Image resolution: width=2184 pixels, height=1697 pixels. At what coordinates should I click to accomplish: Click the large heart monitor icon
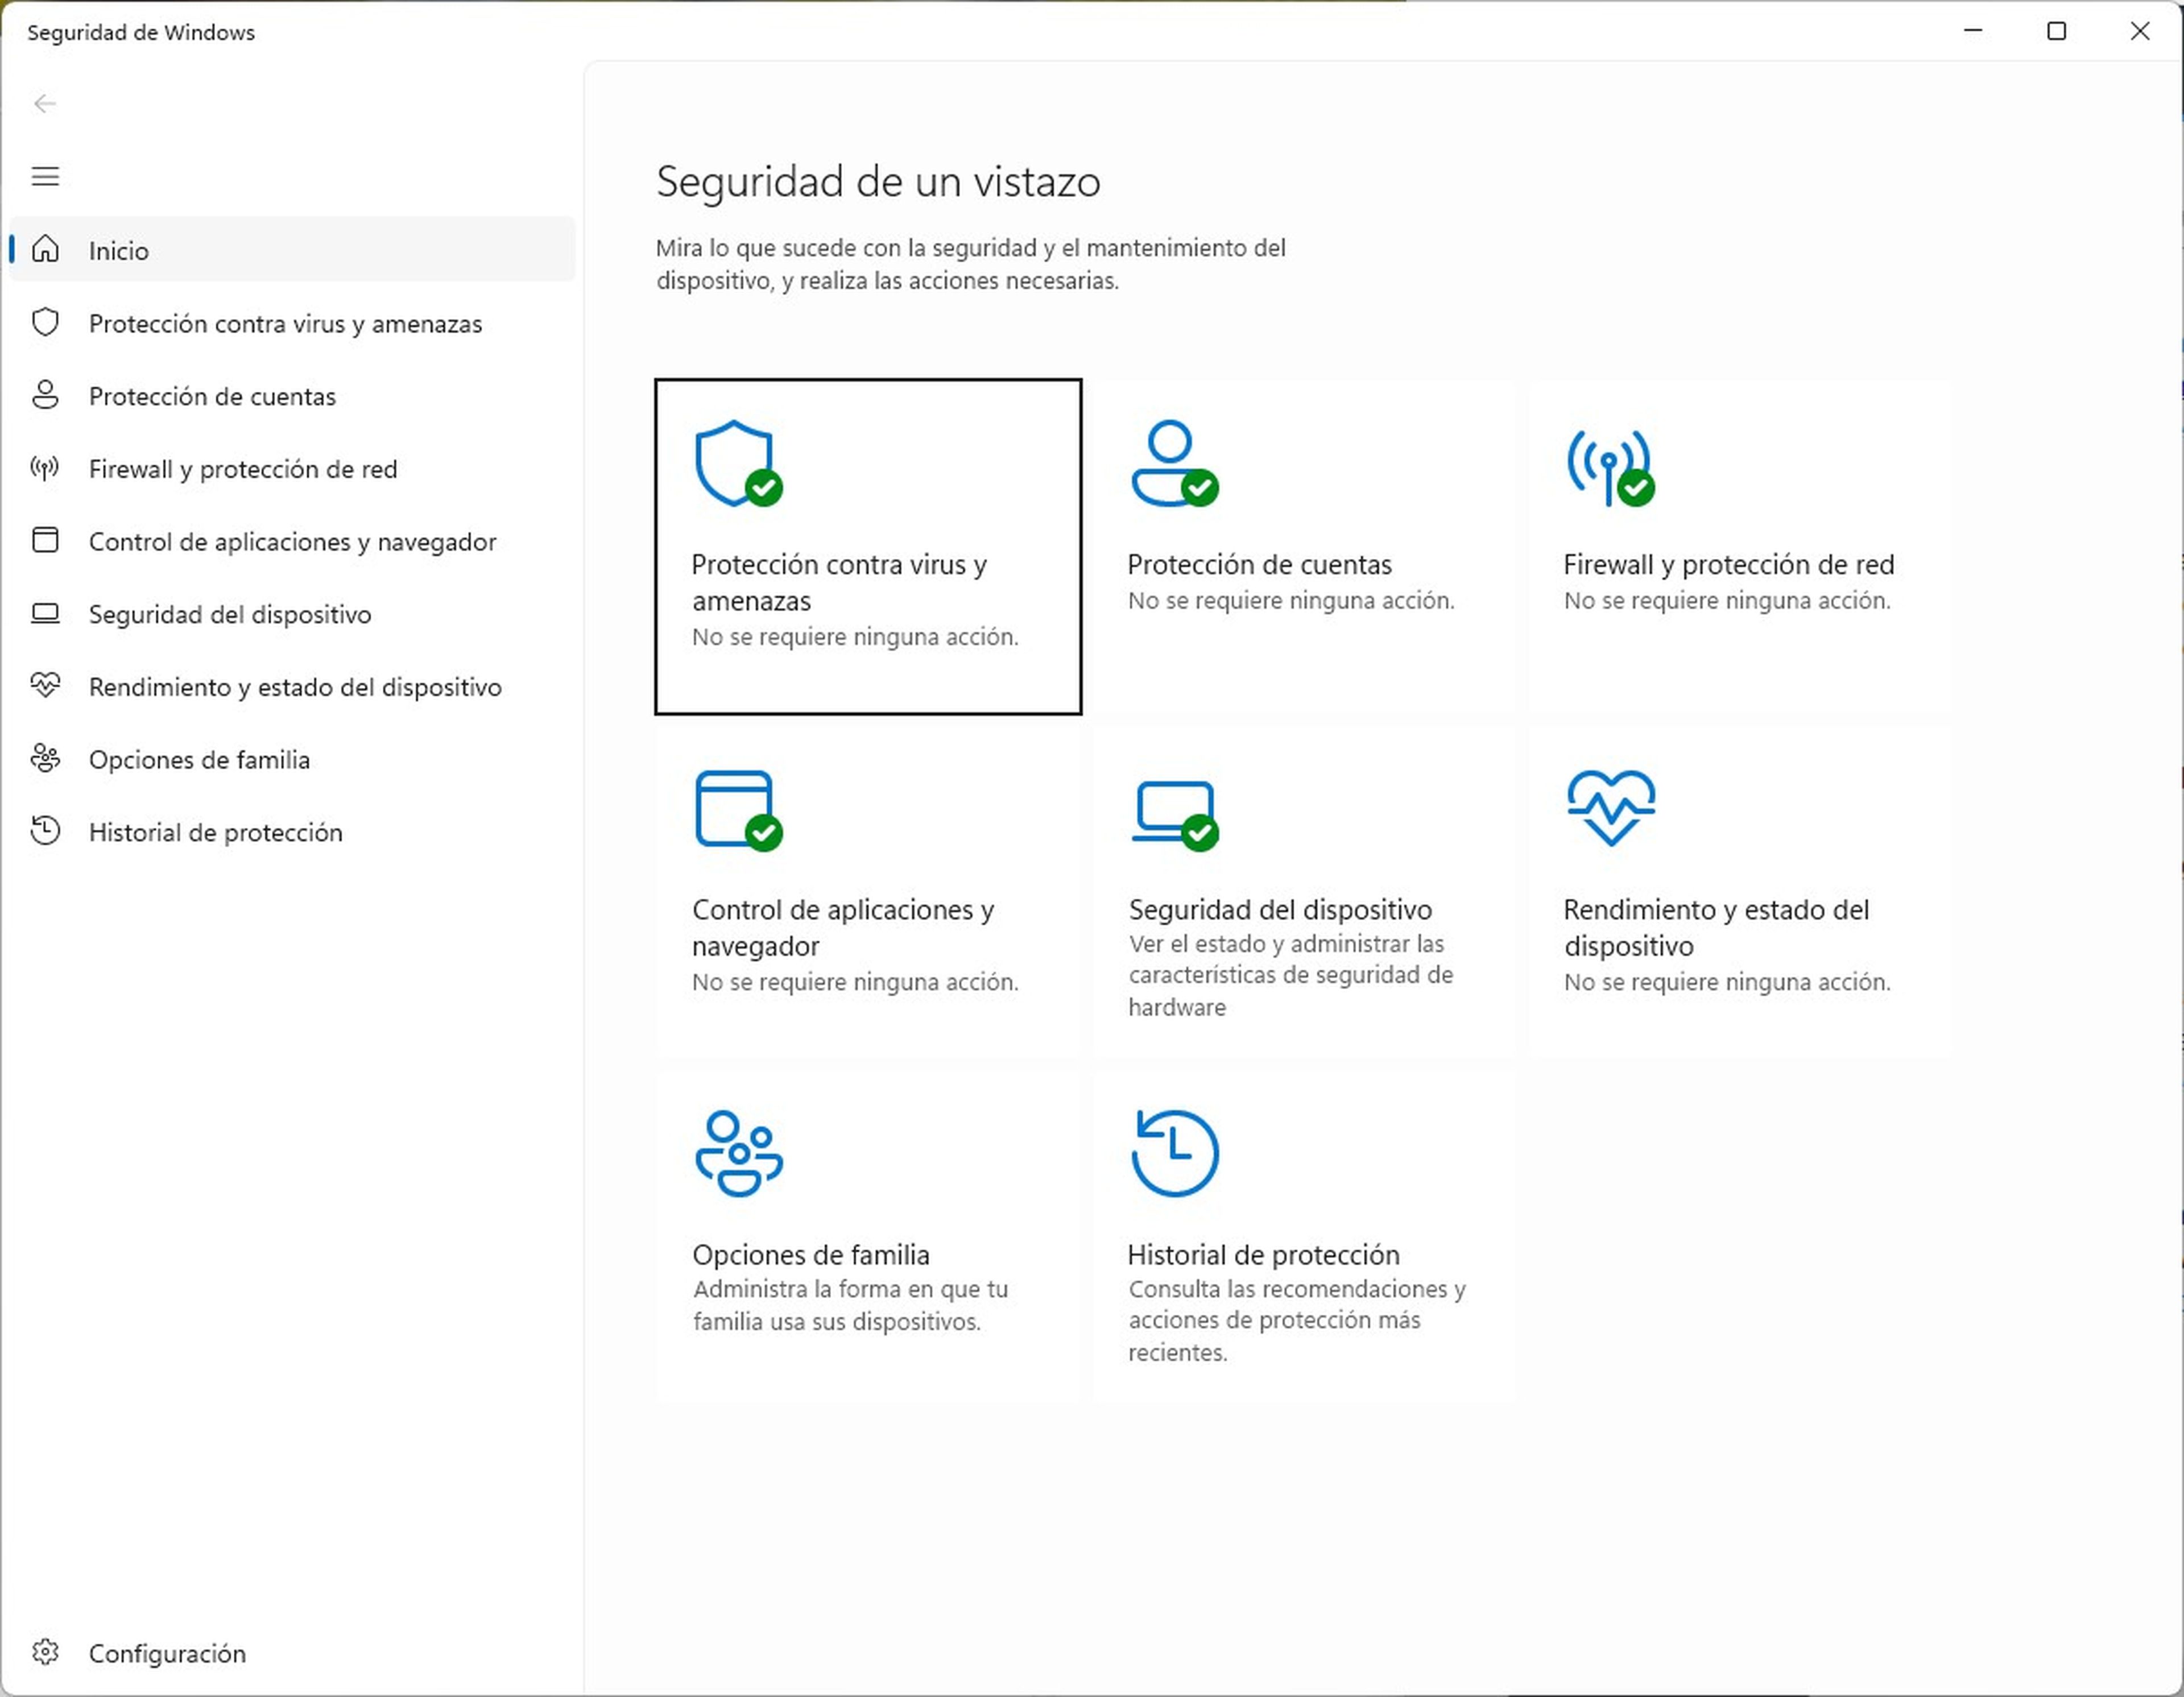(1611, 808)
